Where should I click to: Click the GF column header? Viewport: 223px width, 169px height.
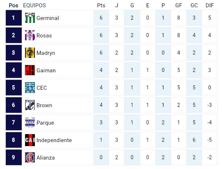coord(178,5)
